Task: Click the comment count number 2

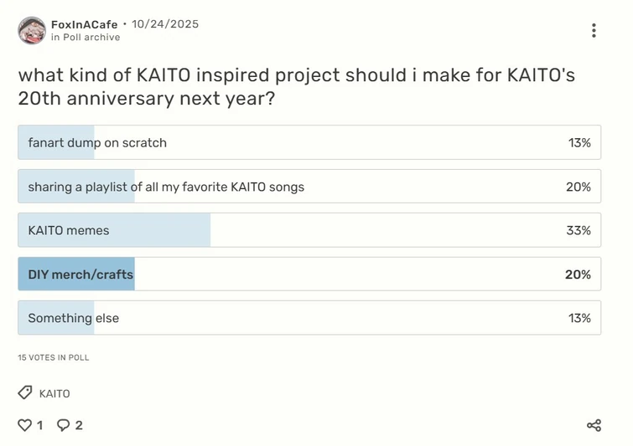Action: [x=79, y=425]
